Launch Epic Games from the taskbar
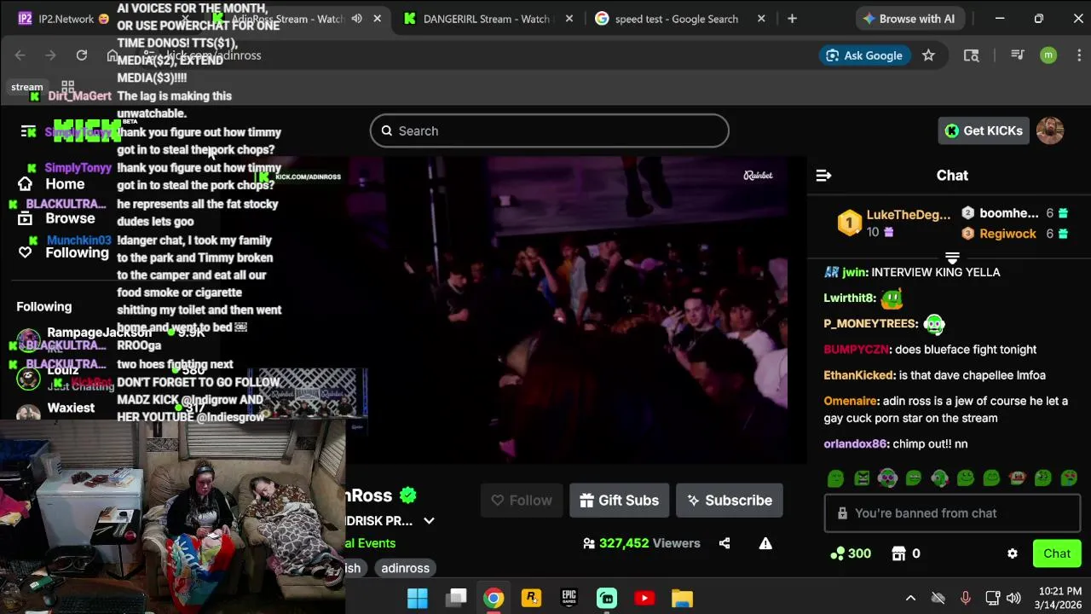 (x=569, y=598)
